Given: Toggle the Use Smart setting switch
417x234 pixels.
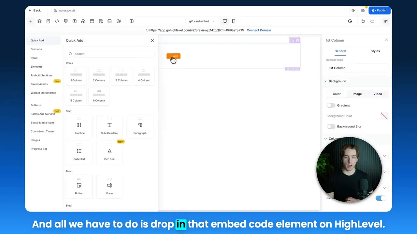Looking at the screenshot, I should click(381, 198).
